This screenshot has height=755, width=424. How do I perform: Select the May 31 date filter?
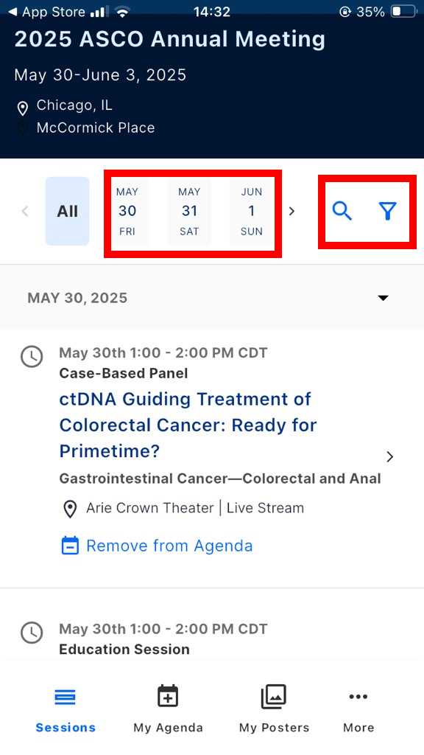[189, 211]
